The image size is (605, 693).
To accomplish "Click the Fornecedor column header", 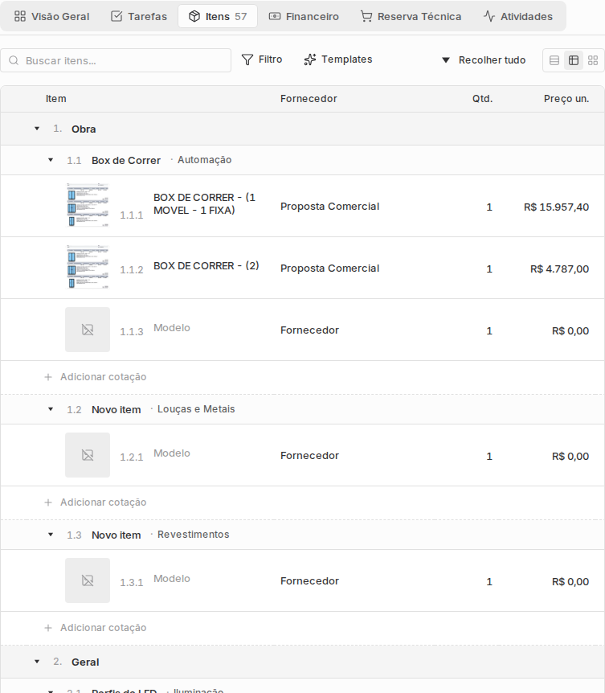I will pyautogui.click(x=309, y=99).
